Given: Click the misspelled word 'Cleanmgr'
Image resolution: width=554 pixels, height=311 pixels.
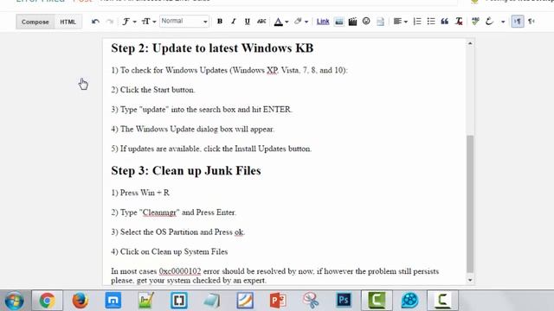Looking at the screenshot, I should [x=159, y=213].
